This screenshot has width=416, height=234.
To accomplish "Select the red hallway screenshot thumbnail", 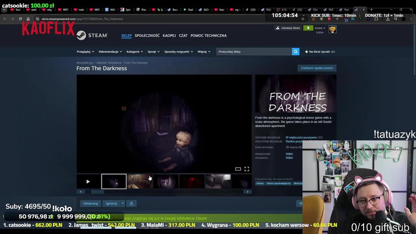I will pyautogui.click(x=192, y=182).
